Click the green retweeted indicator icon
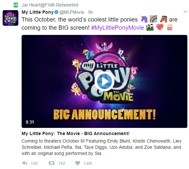 [x=16, y=5]
